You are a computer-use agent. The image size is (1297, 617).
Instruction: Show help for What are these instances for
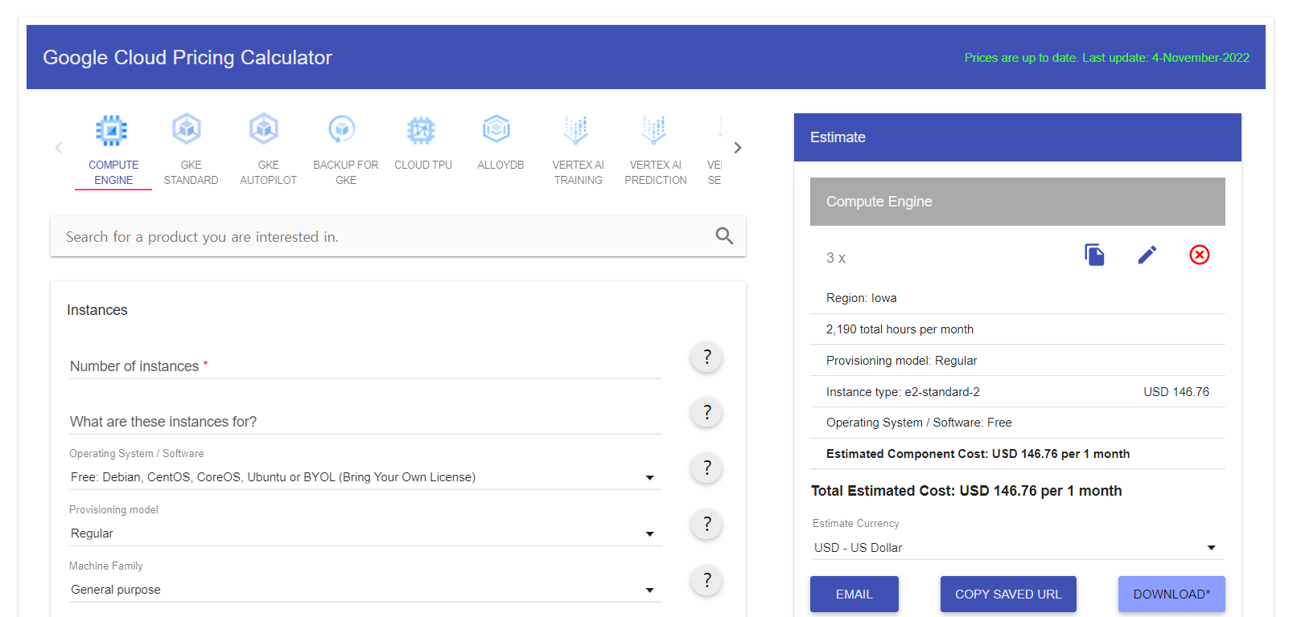coord(706,412)
